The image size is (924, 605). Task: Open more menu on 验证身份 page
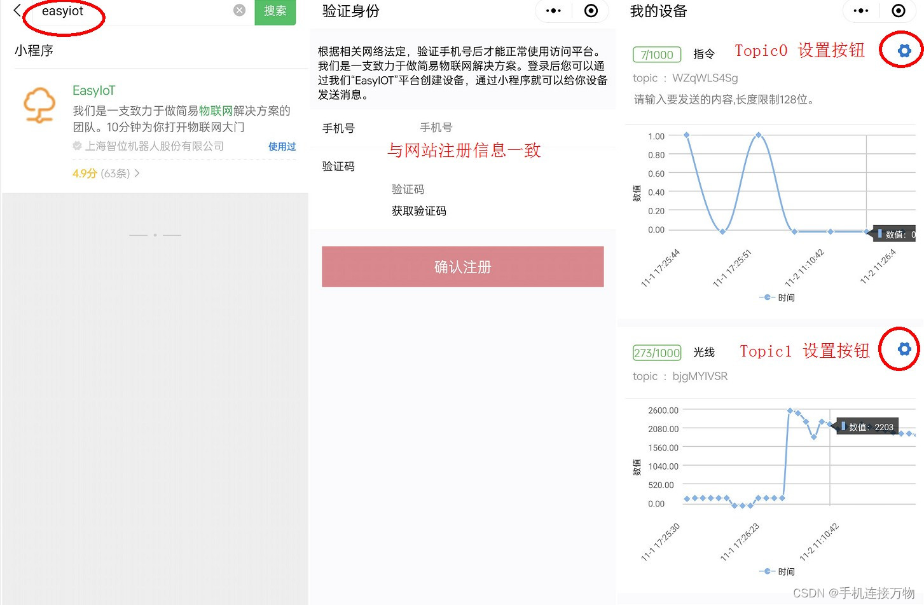(553, 11)
